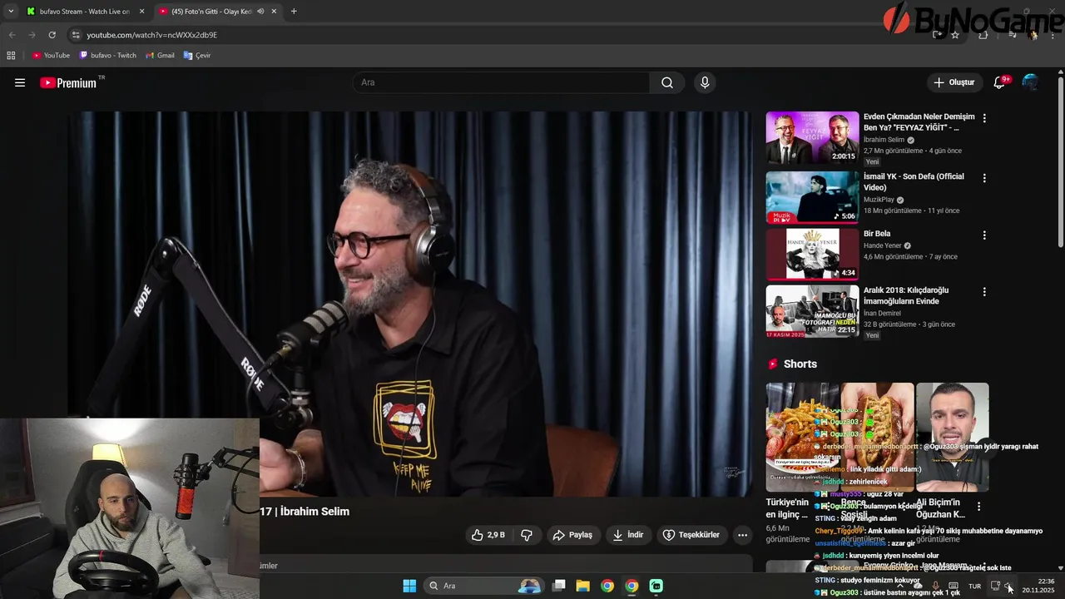The image size is (1065, 599).
Task: Switch keyboard language via TUR indicator
Action: point(974,586)
